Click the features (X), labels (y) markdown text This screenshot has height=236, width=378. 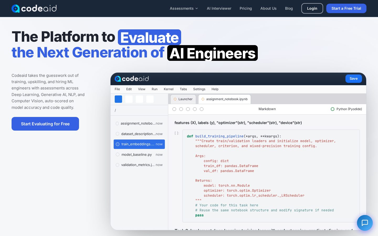click(238, 123)
